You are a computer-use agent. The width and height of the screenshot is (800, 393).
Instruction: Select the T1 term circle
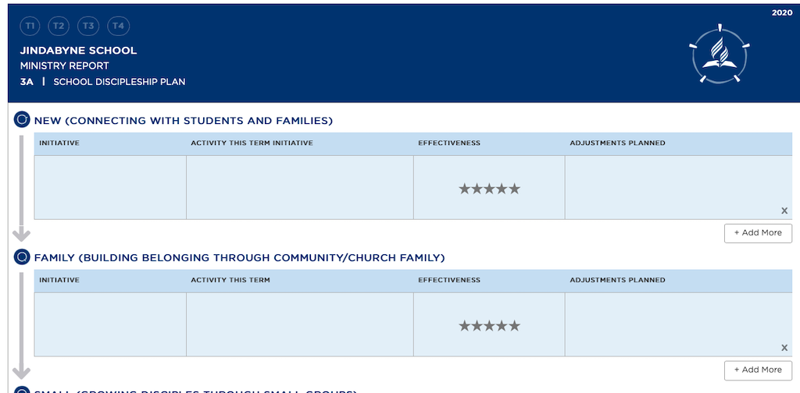click(30, 26)
